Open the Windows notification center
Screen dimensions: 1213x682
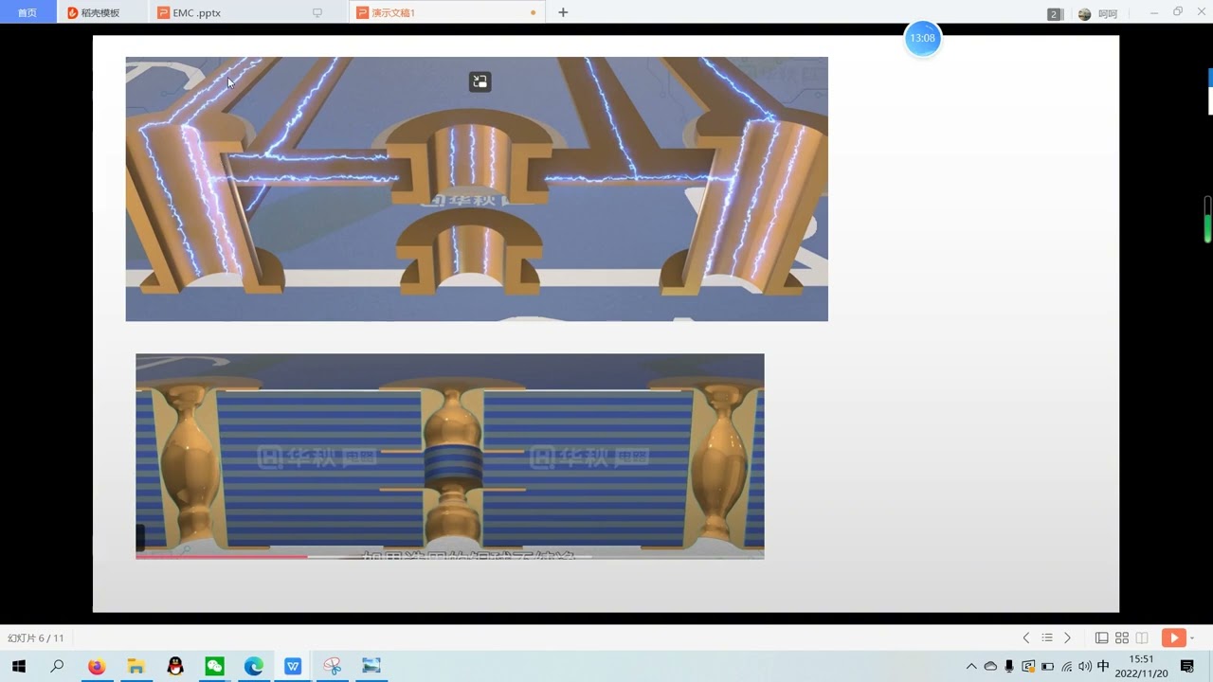pyautogui.click(x=1187, y=667)
